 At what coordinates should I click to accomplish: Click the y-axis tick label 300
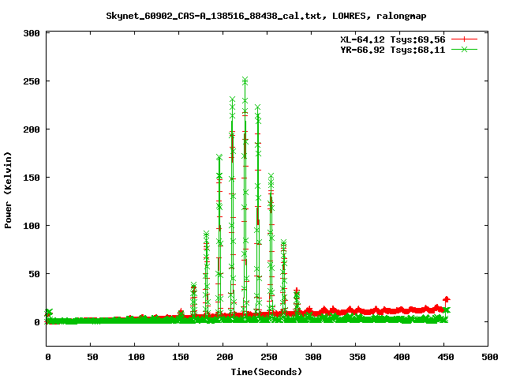[x=32, y=33]
